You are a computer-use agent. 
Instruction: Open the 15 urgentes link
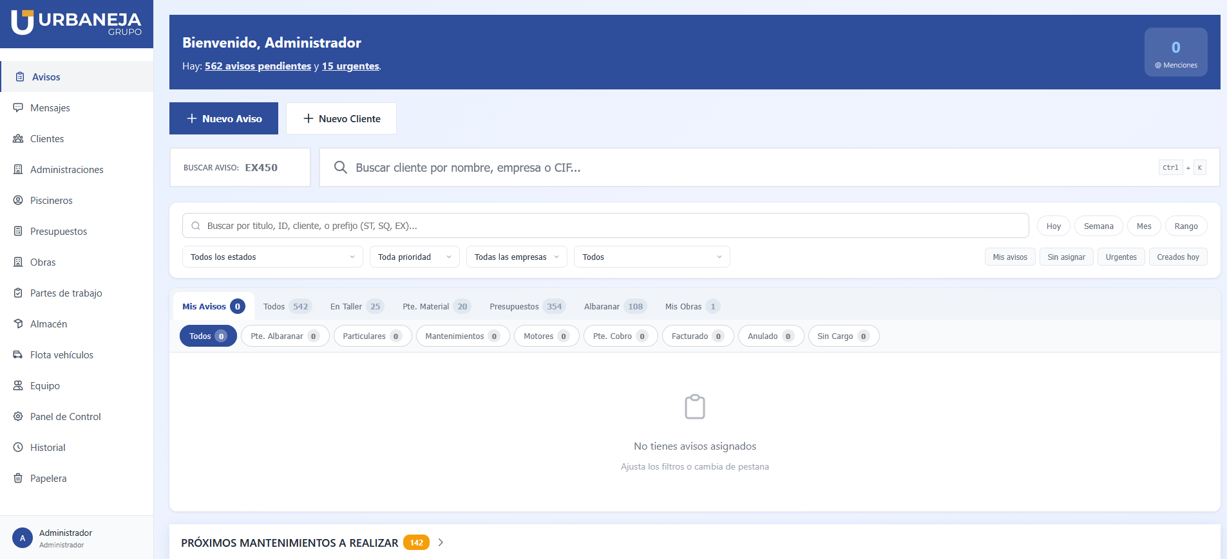(350, 66)
